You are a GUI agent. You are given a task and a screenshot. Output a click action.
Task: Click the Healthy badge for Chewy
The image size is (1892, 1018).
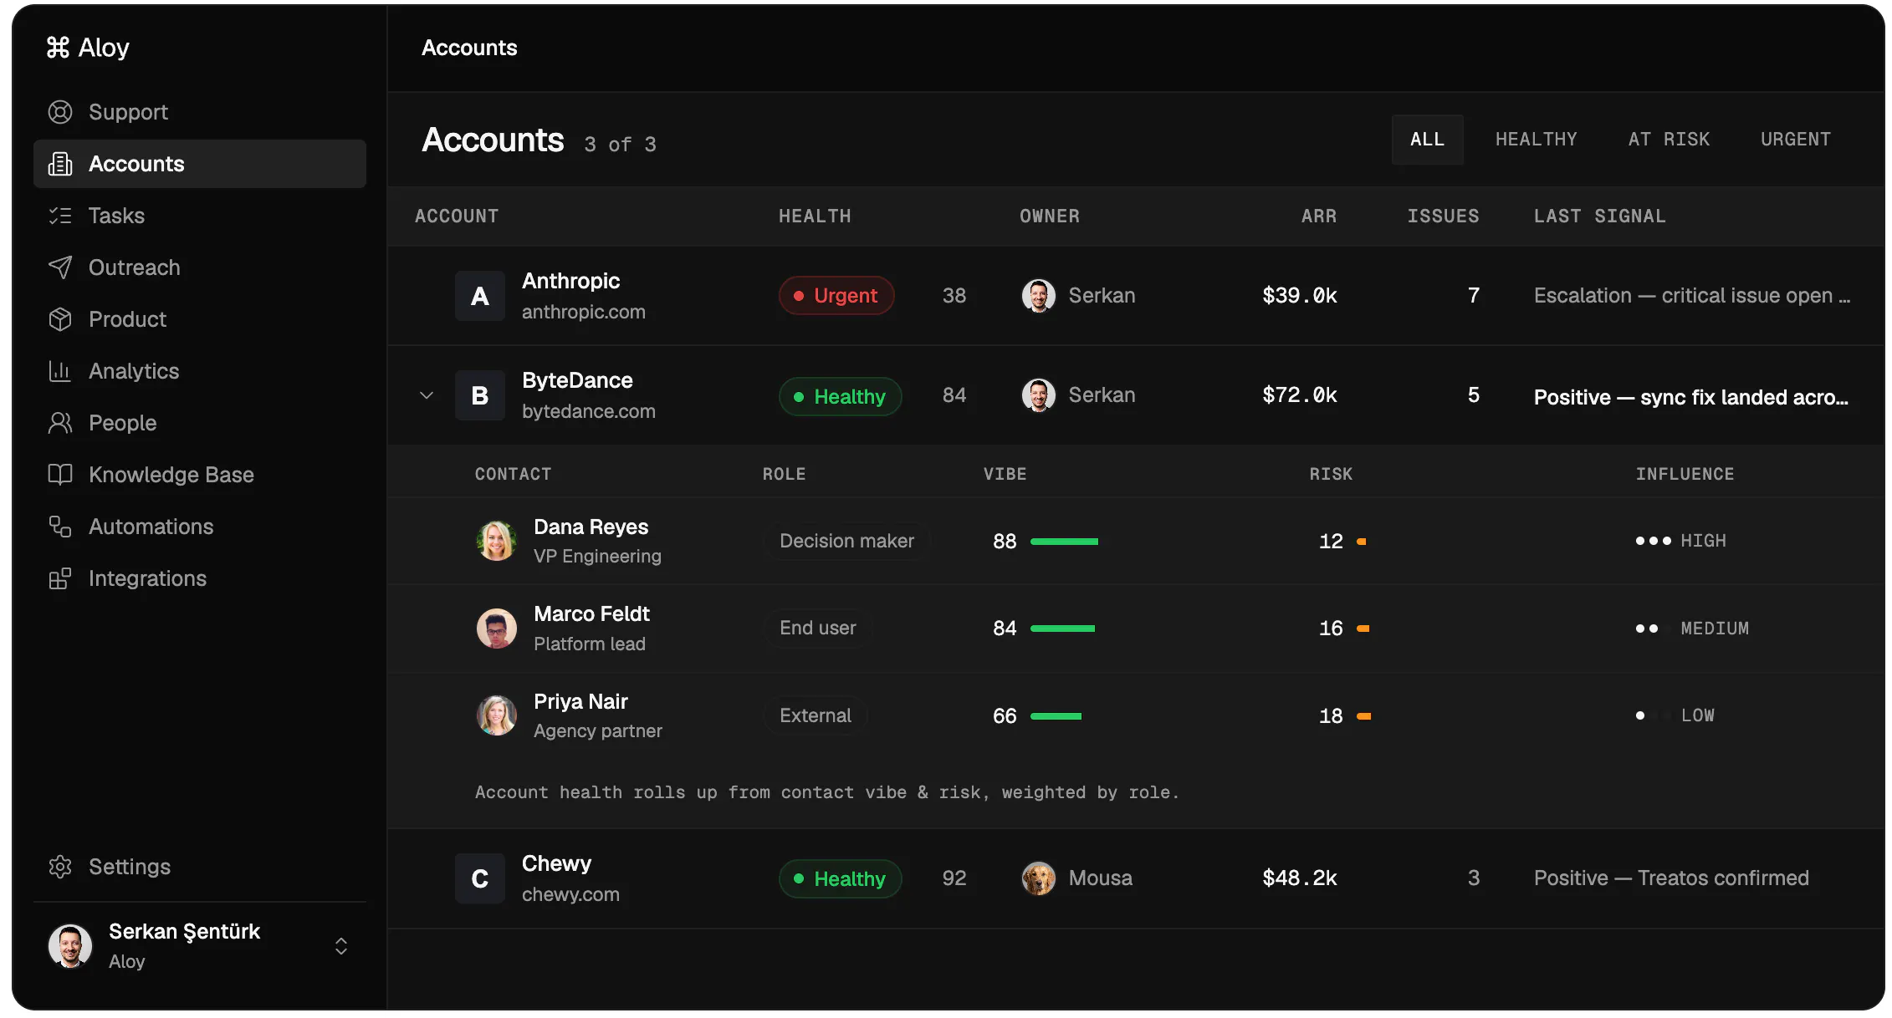[x=841, y=879]
